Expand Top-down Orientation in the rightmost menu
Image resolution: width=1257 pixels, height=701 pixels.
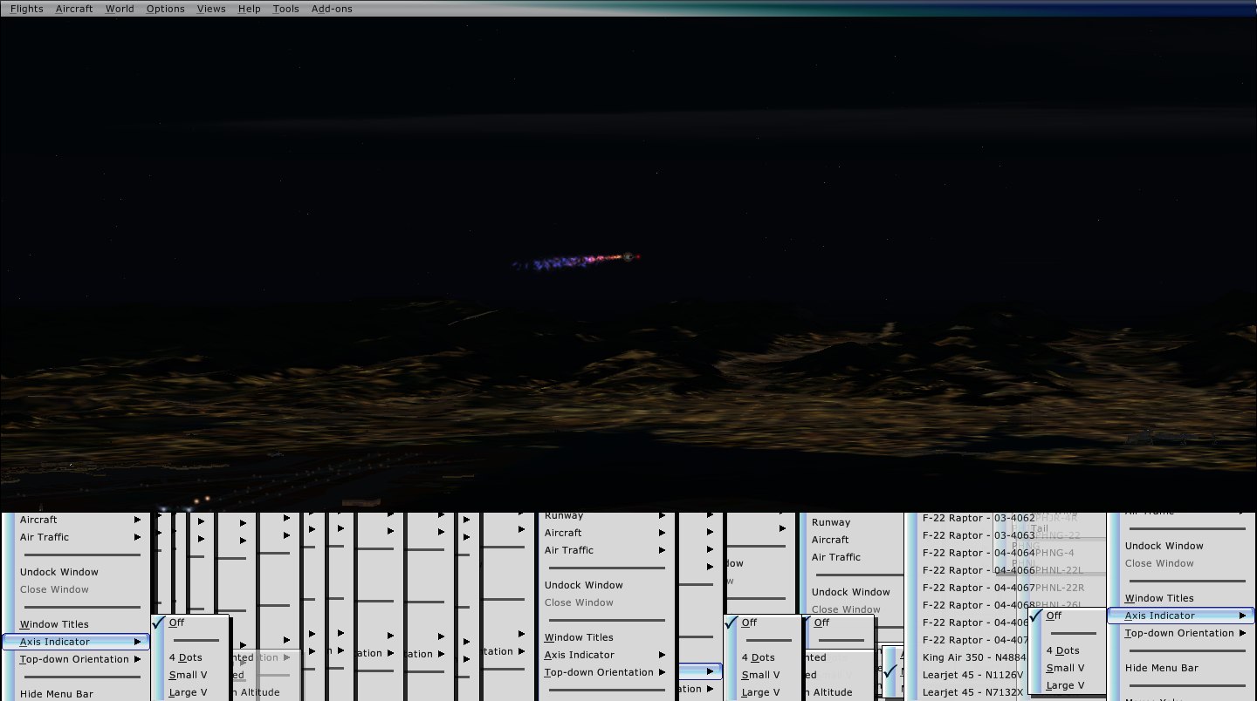point(1179,633)
